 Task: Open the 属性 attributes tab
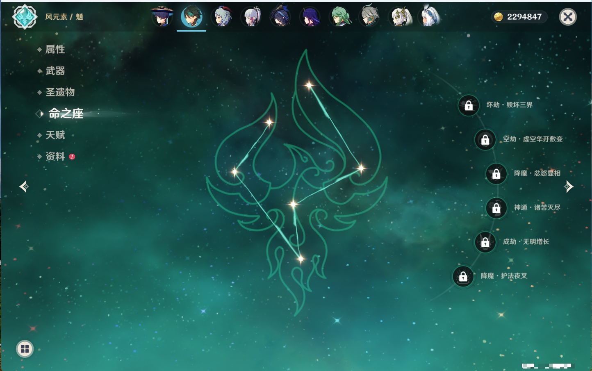pyautogui.click(x=55, y=50)
